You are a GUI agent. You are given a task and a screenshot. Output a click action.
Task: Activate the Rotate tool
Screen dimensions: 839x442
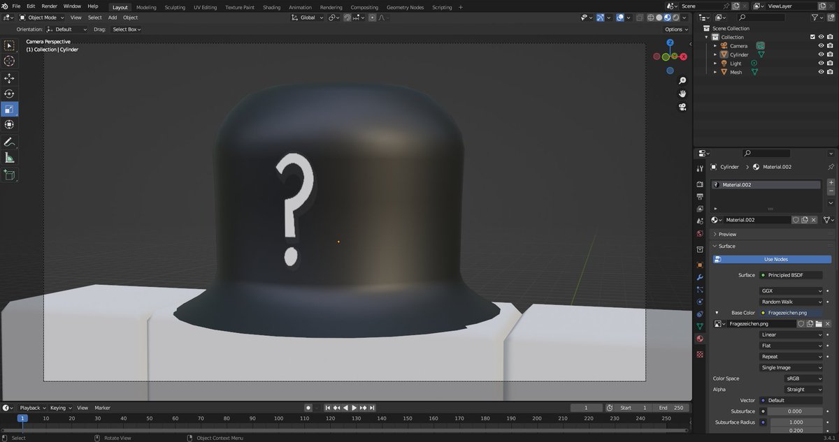click(10, 94)
